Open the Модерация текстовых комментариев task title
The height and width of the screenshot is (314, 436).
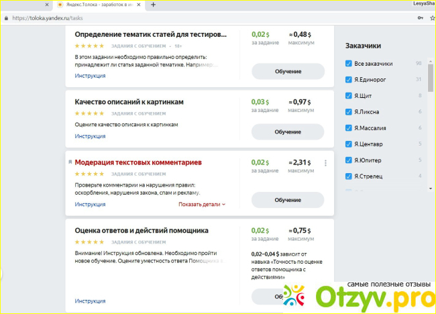coord(138,162)
